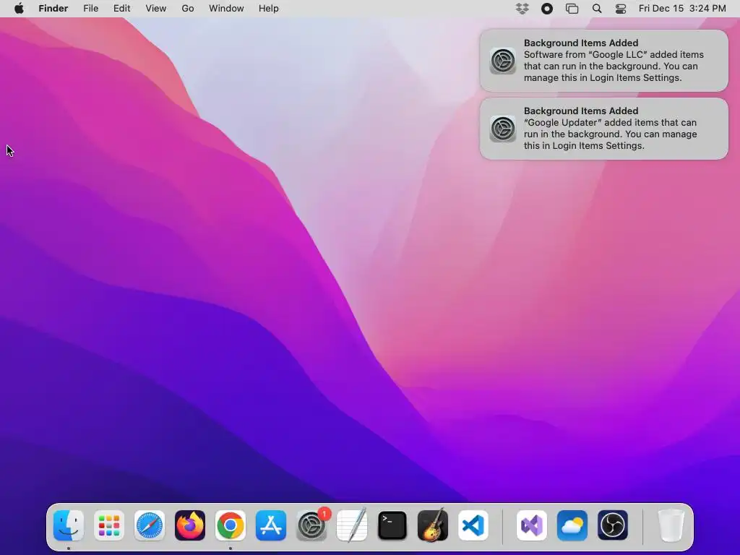
Task: Launch GarageBand from the Dock
Action: point(433,525)
